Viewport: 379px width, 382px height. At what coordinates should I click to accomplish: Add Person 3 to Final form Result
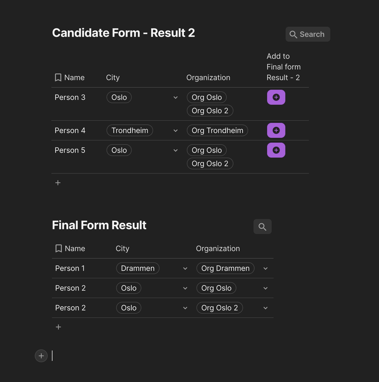(276, 97)
